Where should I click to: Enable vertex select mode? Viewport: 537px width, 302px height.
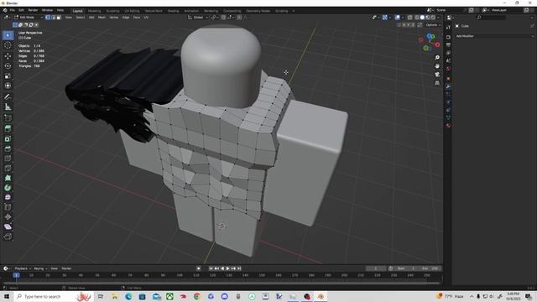point(48,17)
